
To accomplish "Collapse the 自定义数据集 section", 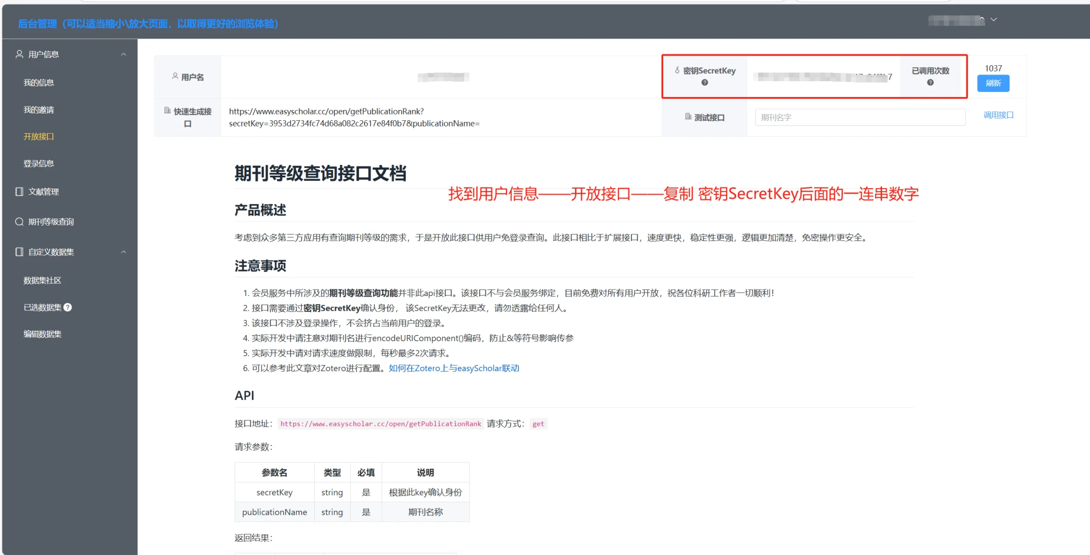I will tap(123, 252).
